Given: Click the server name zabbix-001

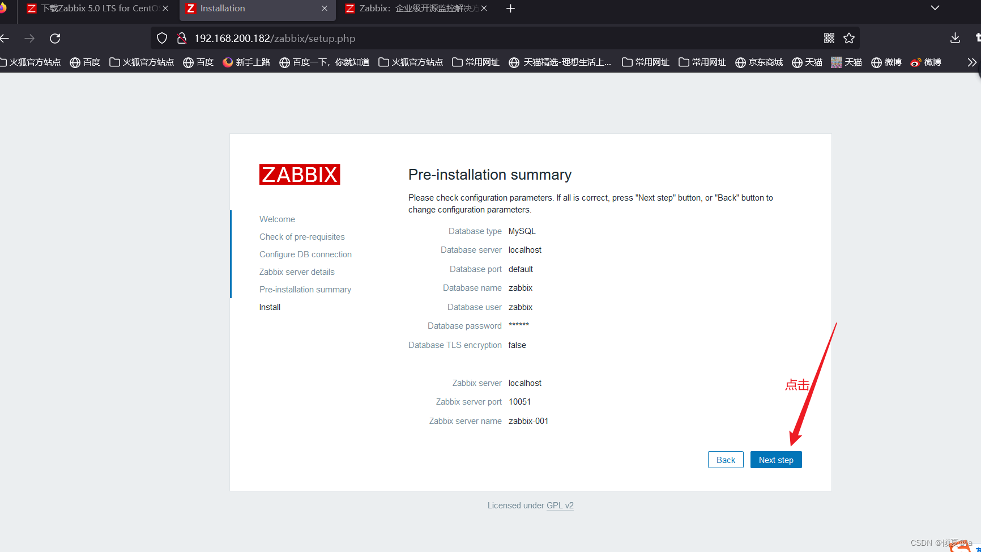Looking at the screenshot, I should 528,421.
